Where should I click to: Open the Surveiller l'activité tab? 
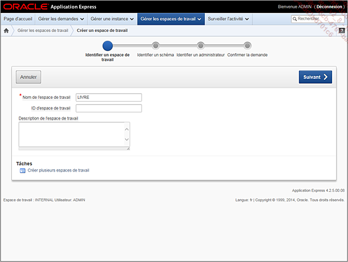click(x=228, y=19)
